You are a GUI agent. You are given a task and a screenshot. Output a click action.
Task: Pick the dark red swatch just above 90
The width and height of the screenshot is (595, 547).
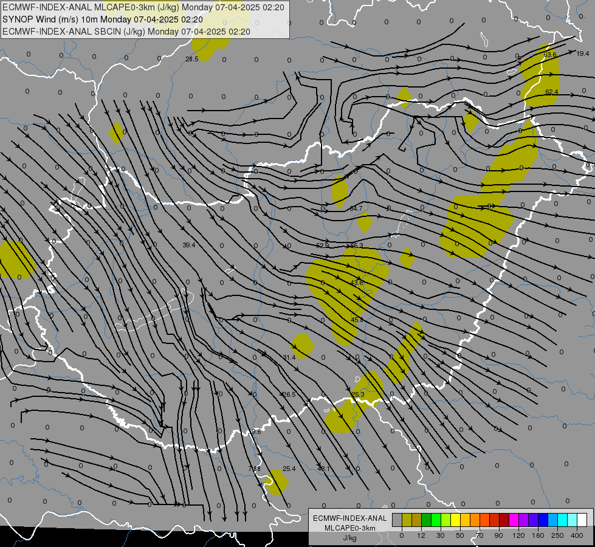pos(504,520)
